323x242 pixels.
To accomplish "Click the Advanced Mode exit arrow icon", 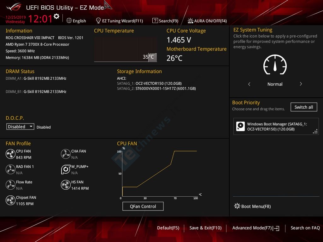I will tap(276, 228).
